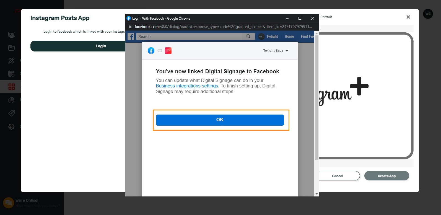This screenshot has width=441, height=215.
Task: Maximize the Log in With Facebook window
Action: (x=300, y=18)
